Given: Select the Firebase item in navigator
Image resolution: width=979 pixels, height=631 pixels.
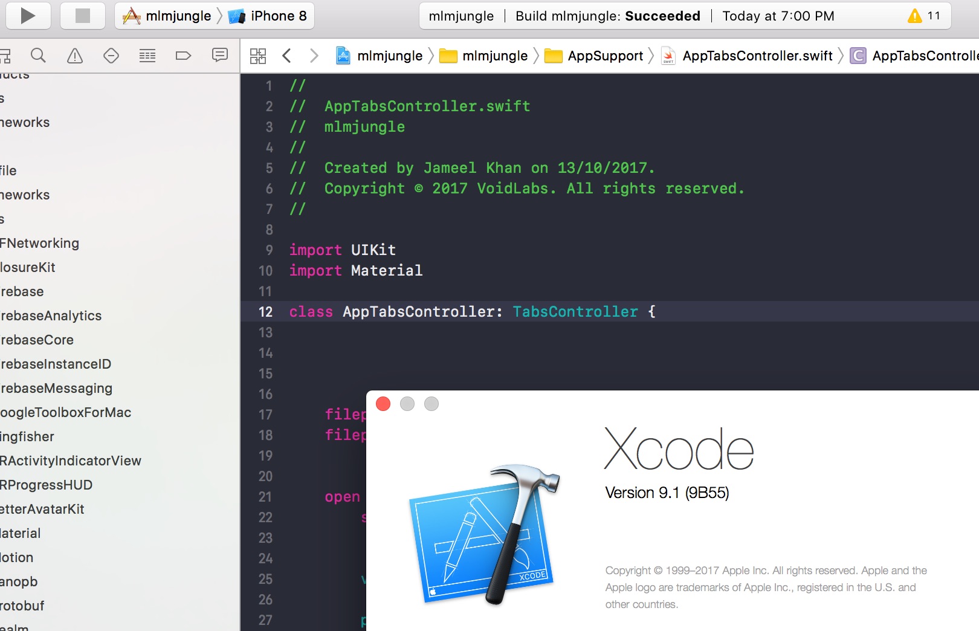Looking at the screenshot, I should coord(22,291).
